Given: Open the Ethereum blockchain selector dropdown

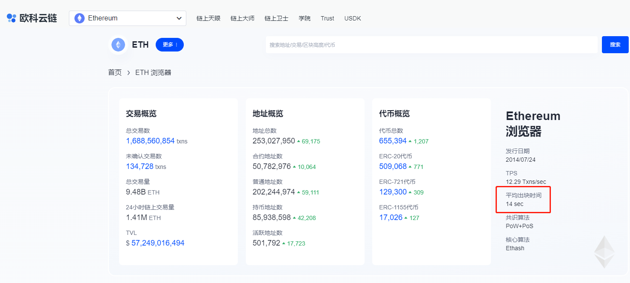Looking at the screenshot, I should point(128,18).
